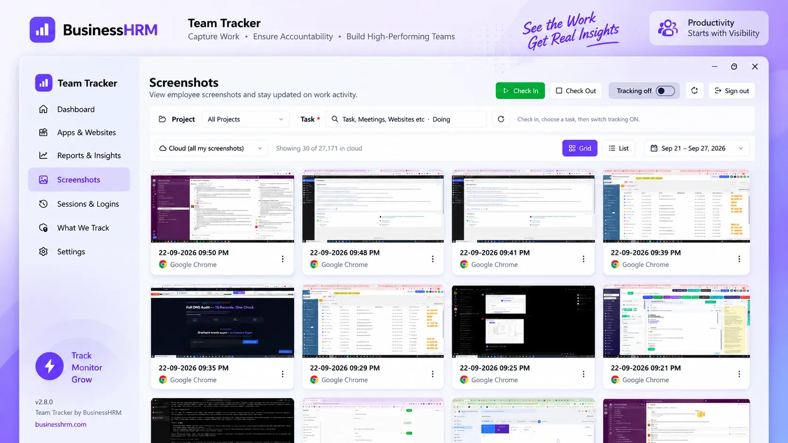Click the green Check In button

(520, 91)
